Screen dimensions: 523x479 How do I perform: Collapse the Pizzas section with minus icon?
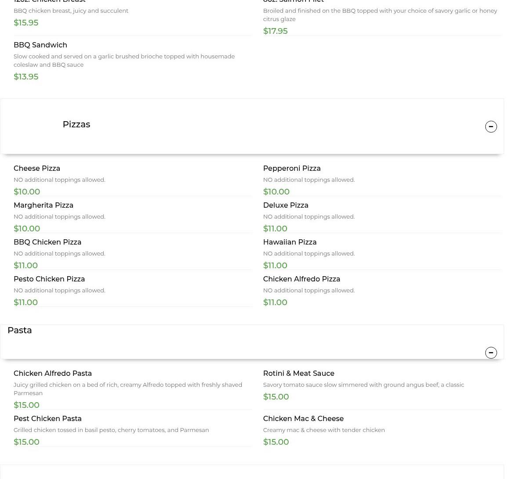pos(490,126)
